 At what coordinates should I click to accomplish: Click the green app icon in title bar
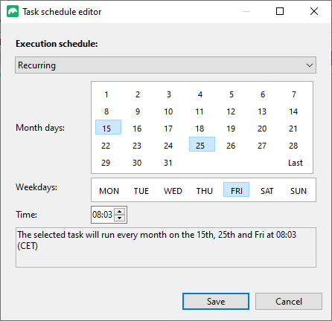pyautogui.click(x=13, y=11)
